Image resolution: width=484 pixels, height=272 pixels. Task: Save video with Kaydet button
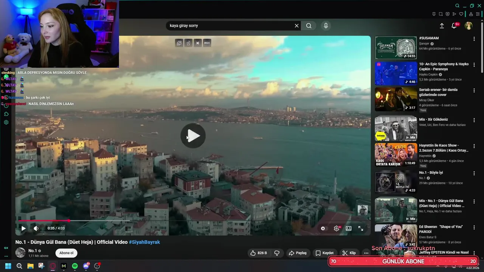tap(325, 253)
